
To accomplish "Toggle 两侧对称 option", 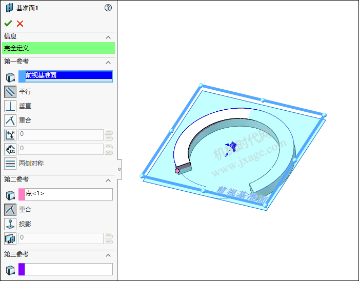I will (10, 164).
